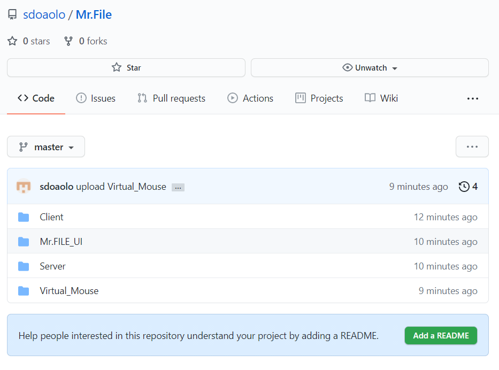499x370 pixels.
Task: Open the Server folder
Action: [x=52, y=266]
